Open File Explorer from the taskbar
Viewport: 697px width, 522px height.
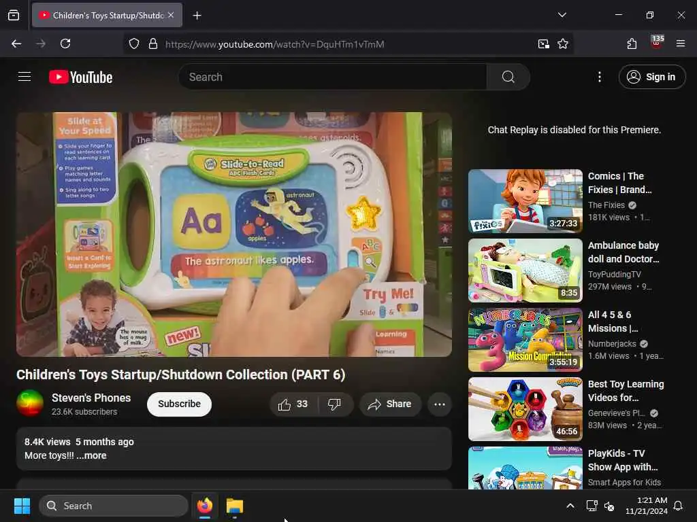(234, 506)
